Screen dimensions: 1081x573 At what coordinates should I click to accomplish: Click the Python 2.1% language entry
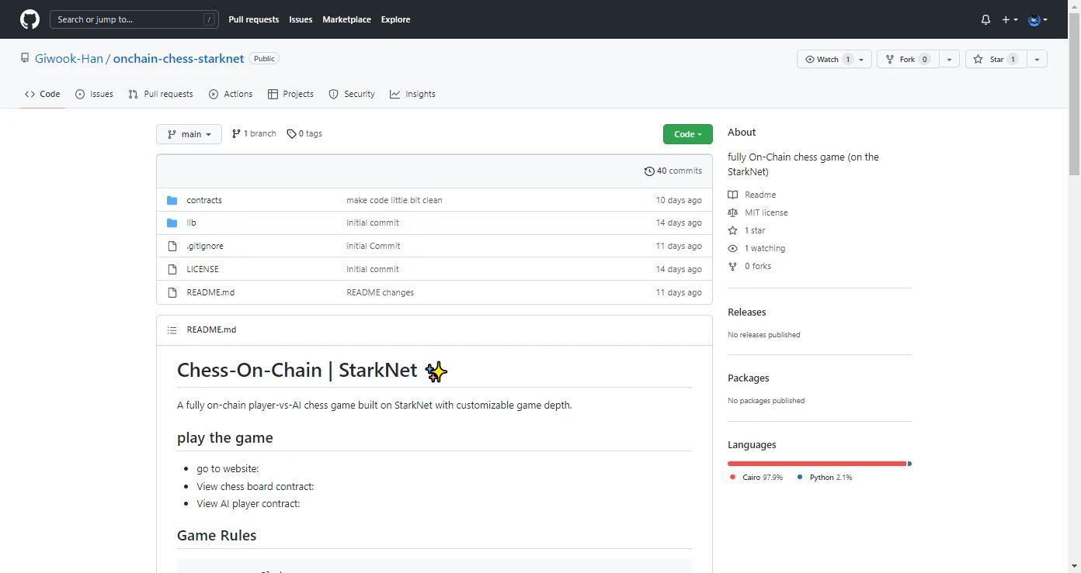coord(824,478)
